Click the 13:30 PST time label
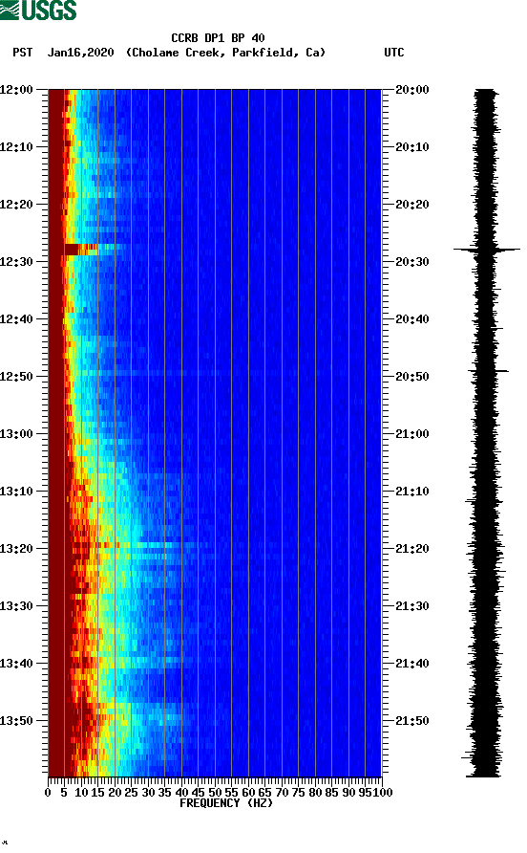Image resolution: width=527 pixels, height=853 pixels. 17,606
